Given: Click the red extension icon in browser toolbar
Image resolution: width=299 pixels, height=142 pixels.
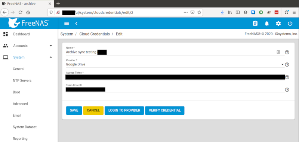Looking at the screenshot, I should [277, 12].
